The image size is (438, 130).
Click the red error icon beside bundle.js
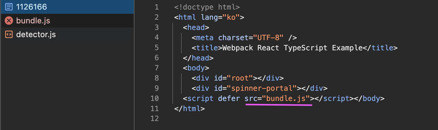click(9, 20)
